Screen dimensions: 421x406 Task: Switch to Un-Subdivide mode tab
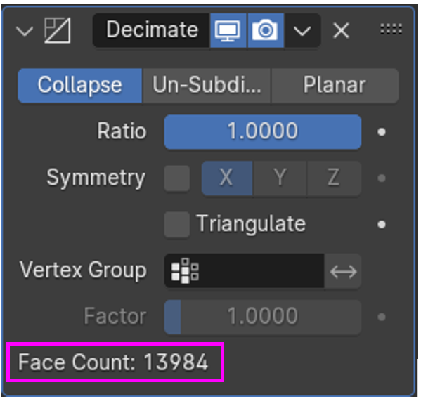tap(207, 86)
